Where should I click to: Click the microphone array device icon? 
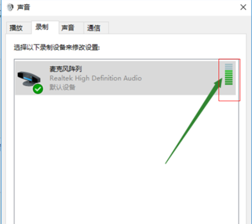coord(29,79)
